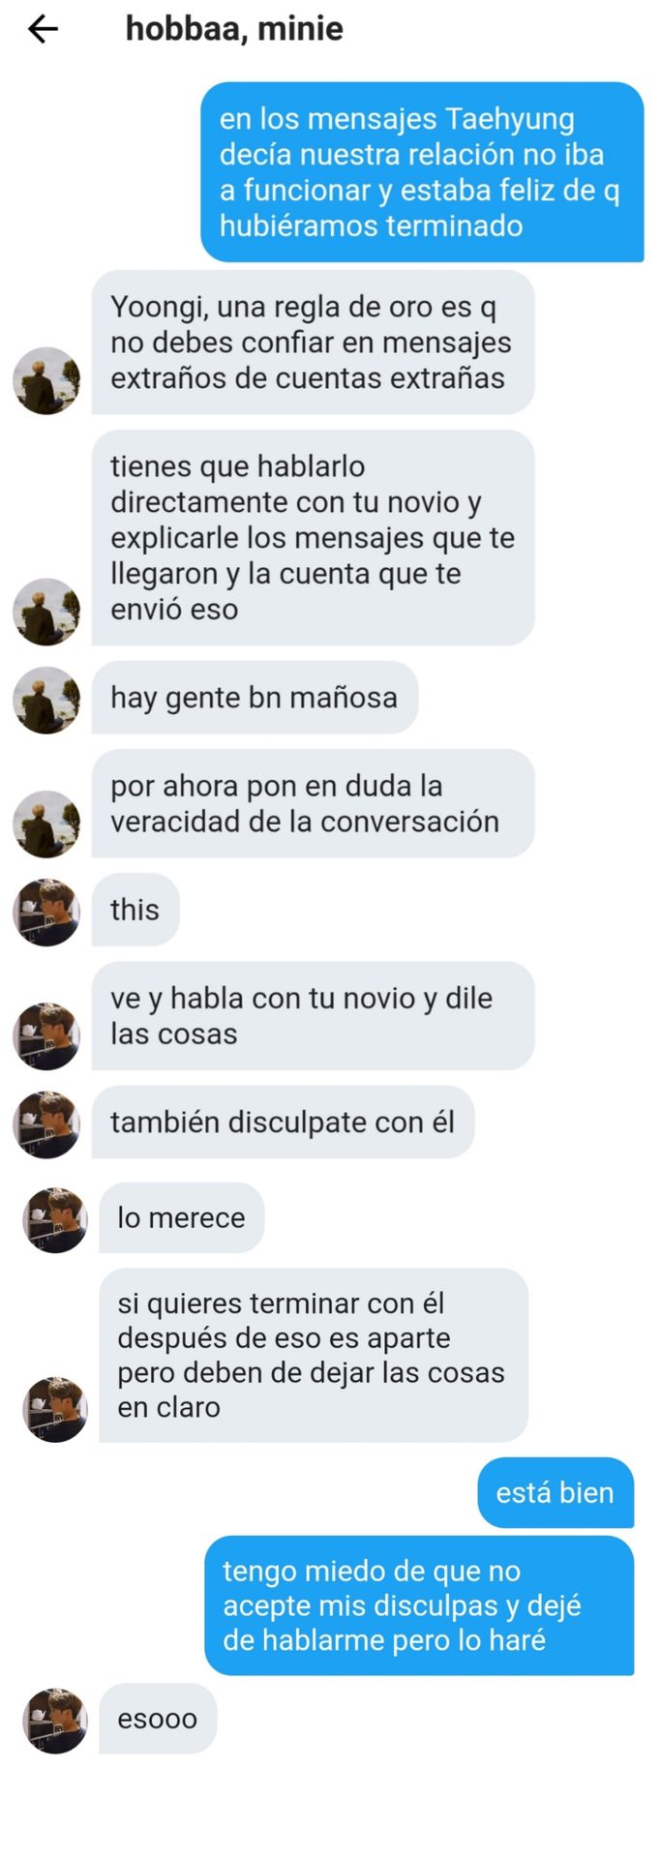The width and height of the screenshot is (661, 1858).
Task: Select the 'hay gente bn mañosa' bubble
Action: click(255, 698)
